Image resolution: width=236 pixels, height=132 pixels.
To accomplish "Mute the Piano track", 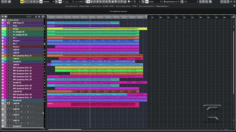I will click(8, 26).
